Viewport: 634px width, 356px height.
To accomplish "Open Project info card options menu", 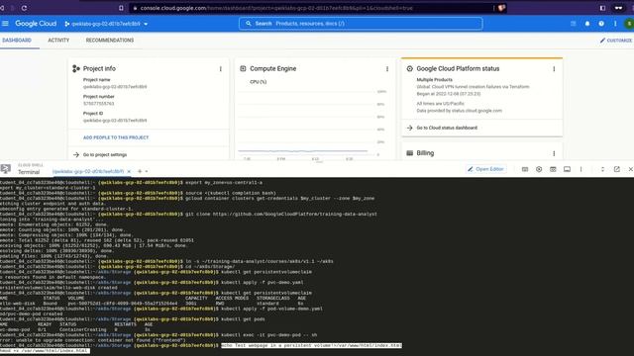I will [x=220, y=69].
